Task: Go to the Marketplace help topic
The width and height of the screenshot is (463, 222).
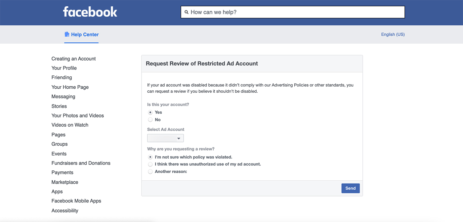Action: (65, 182)
